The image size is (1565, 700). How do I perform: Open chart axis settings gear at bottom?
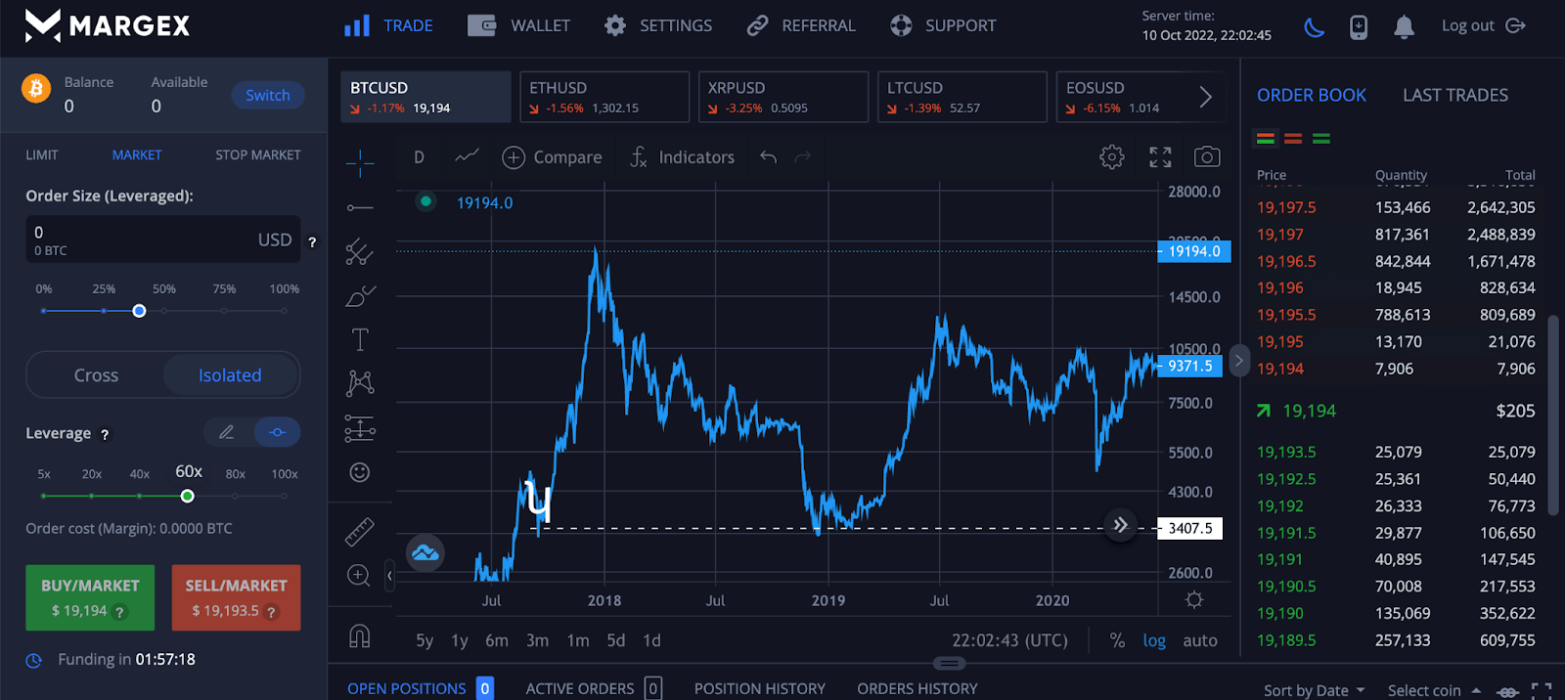1194,600
